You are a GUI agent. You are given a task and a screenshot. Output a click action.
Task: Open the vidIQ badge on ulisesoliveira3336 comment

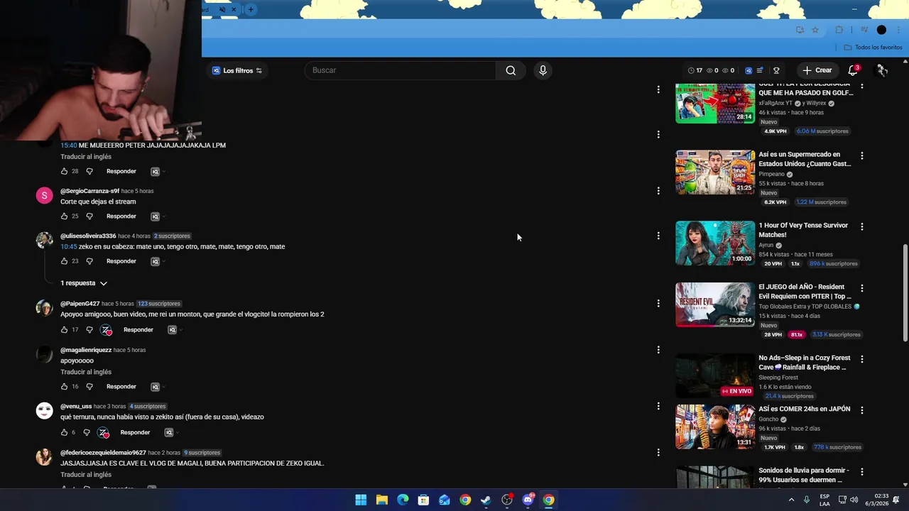coord(156,261)
